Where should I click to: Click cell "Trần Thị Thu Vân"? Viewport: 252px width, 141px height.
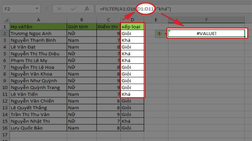point(38,114)
